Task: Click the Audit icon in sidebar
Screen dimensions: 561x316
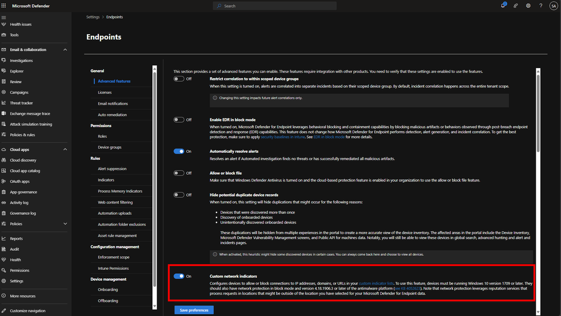Action: (x=3, y=249)
